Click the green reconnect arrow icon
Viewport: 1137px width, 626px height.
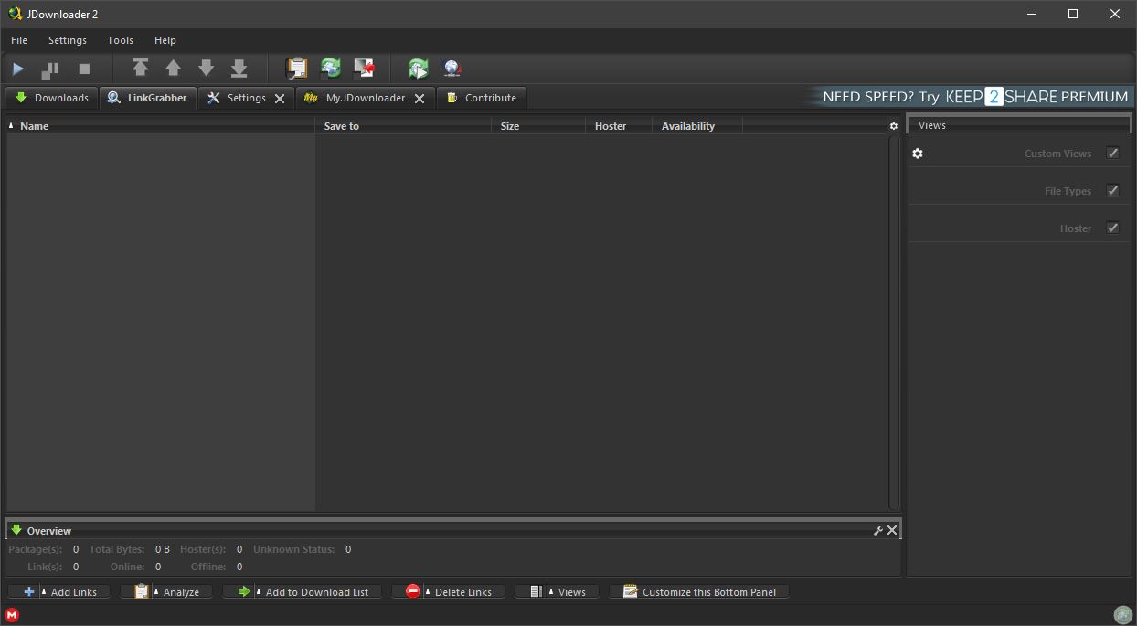pyautogui.click(x=419, y=69)
